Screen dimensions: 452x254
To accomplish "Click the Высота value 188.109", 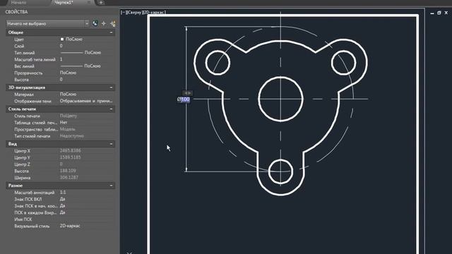I will coord(68,171).
